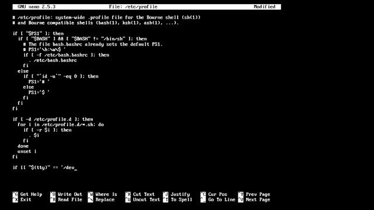Click the 'if [ -f /etc/bash.bashrc ]; then' line
This screenshot has height=210, width=374.
click(x=66, y=55)
